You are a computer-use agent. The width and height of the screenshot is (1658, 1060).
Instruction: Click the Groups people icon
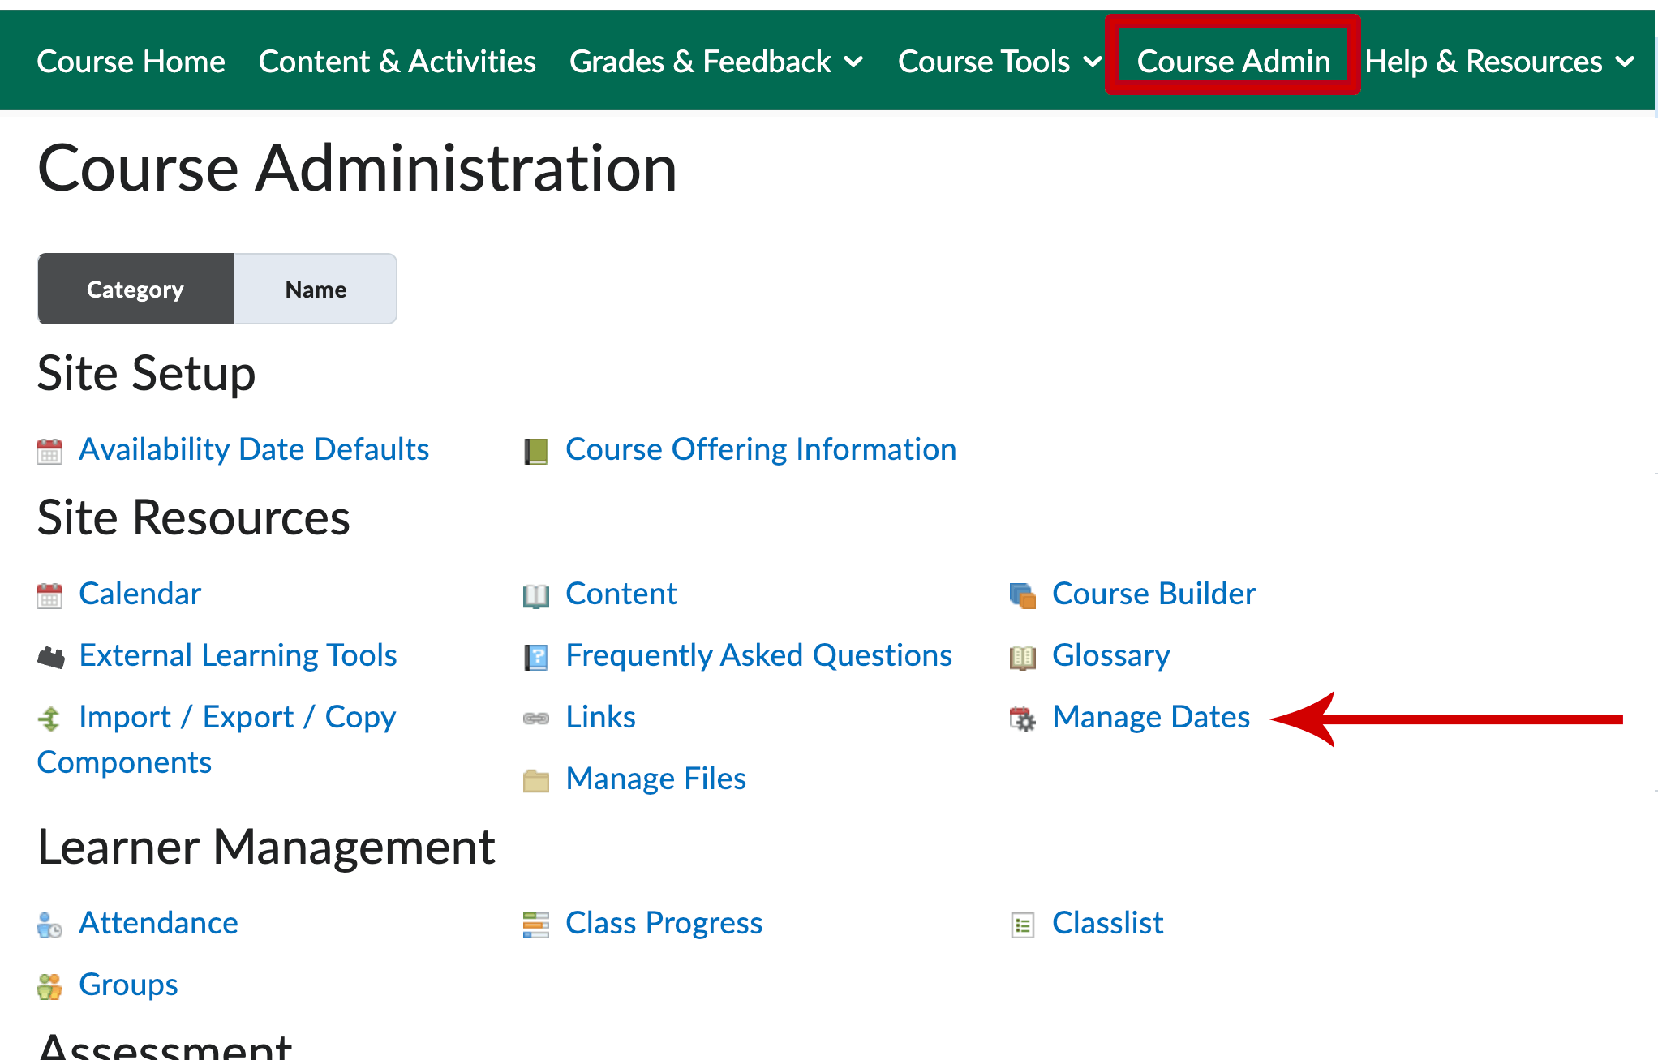point(49,986)
